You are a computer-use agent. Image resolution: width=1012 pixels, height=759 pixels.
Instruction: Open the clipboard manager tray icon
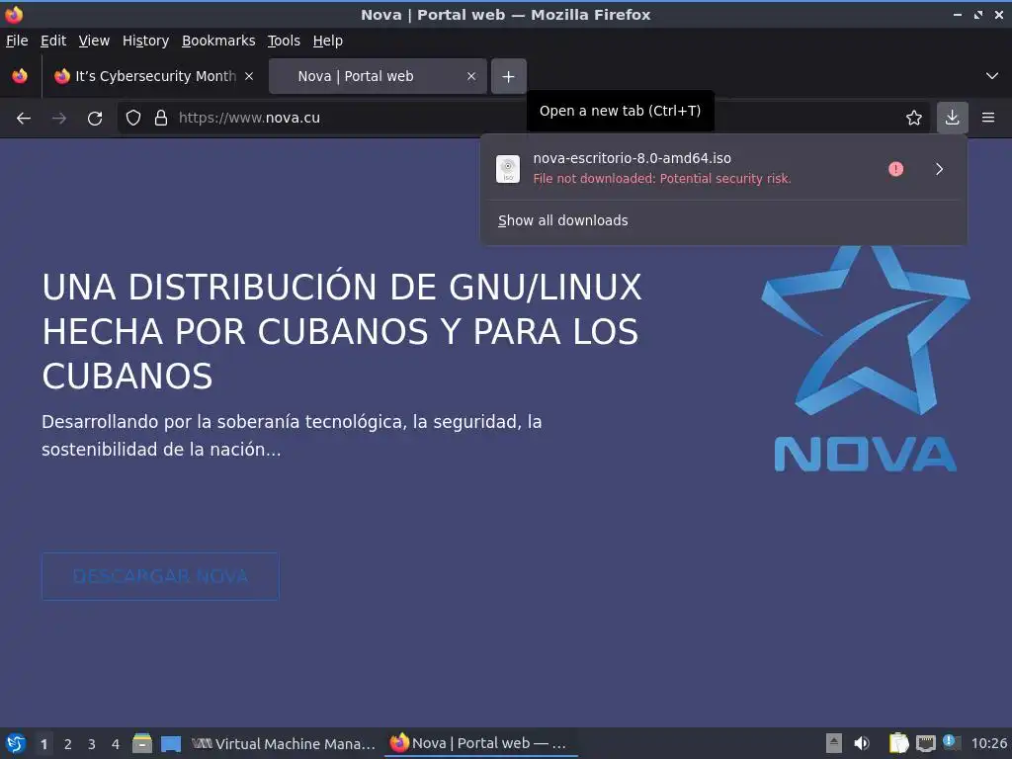(x=898, y=743)
